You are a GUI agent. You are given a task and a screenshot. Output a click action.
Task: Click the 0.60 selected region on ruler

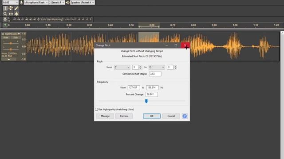pos(149,25)
